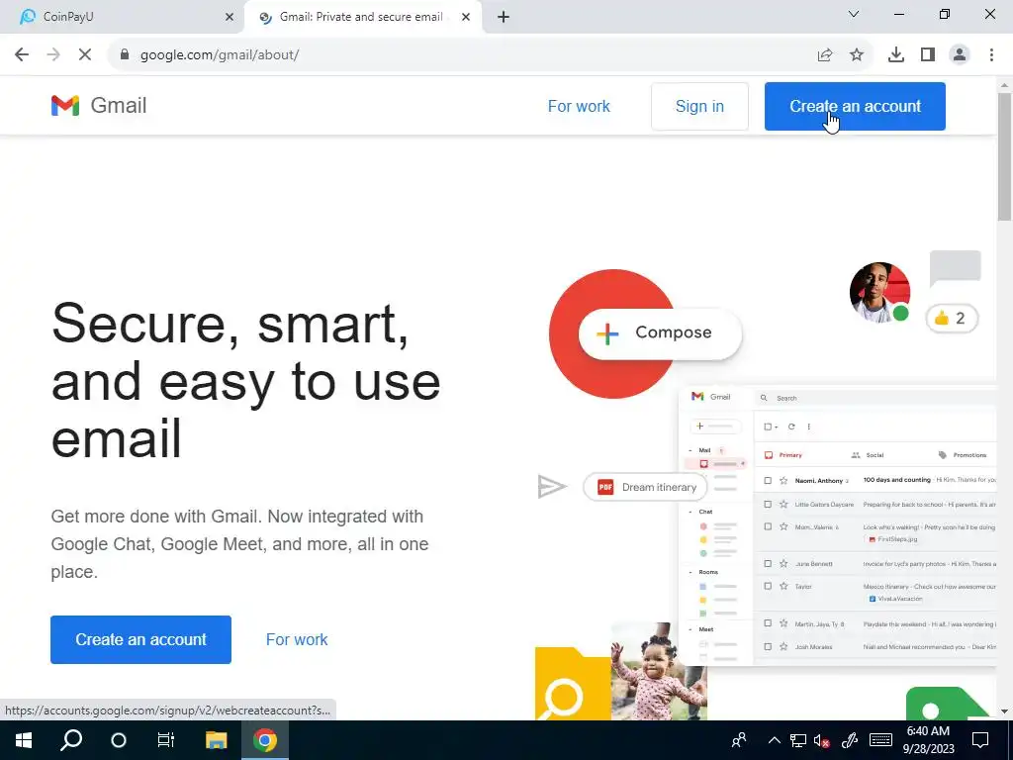
Task: Click the profile photo illustration
Action: point(879,292)
